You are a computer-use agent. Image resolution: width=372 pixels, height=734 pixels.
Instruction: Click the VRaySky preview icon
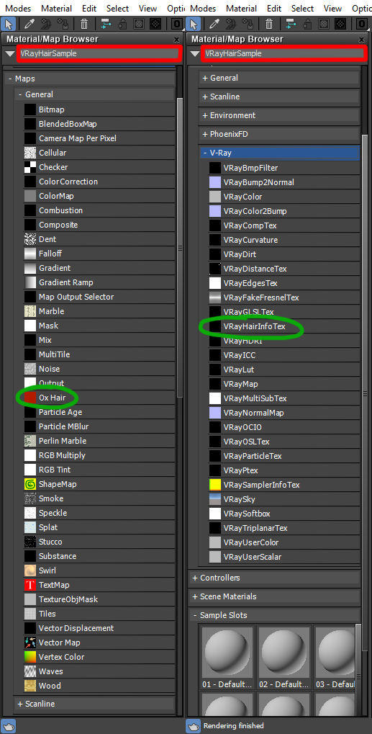tap(215, 499)
